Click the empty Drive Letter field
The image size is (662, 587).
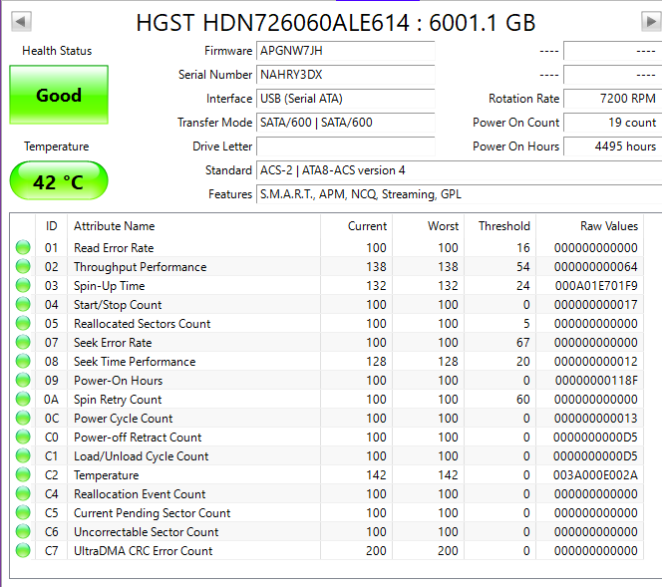click(x=345, y=147)
